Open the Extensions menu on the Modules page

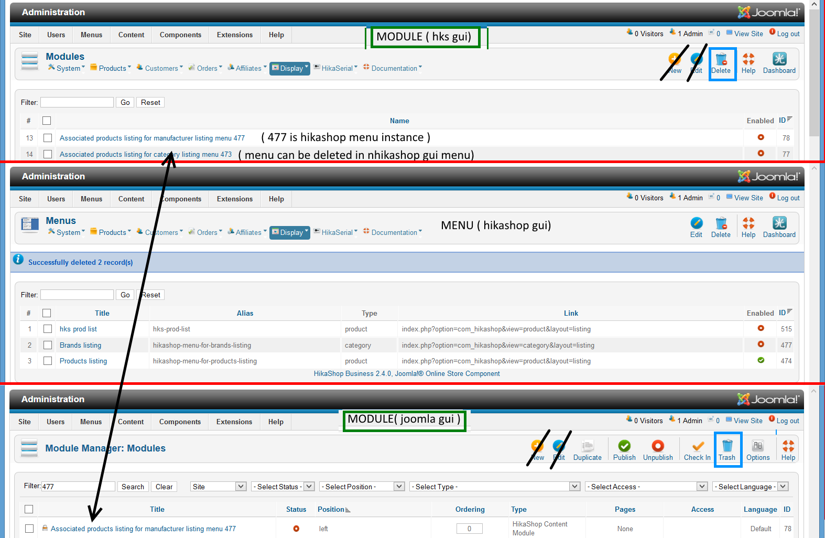(x=235, y=35)
